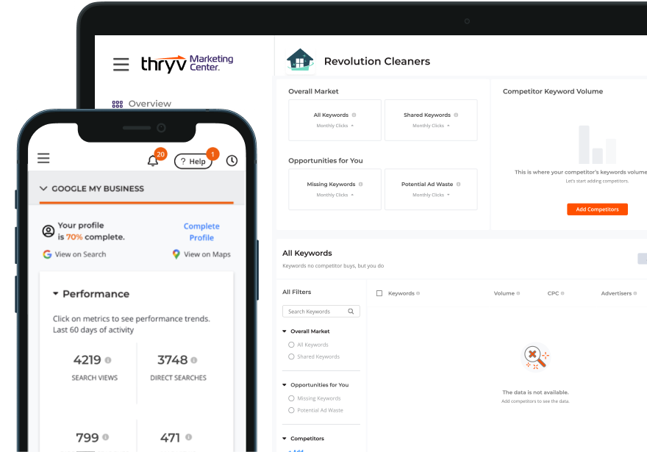Select the All Keywords radio filter
Viewport: 647px width, 452px height.
pyautogui.click(x=291, y=345)
